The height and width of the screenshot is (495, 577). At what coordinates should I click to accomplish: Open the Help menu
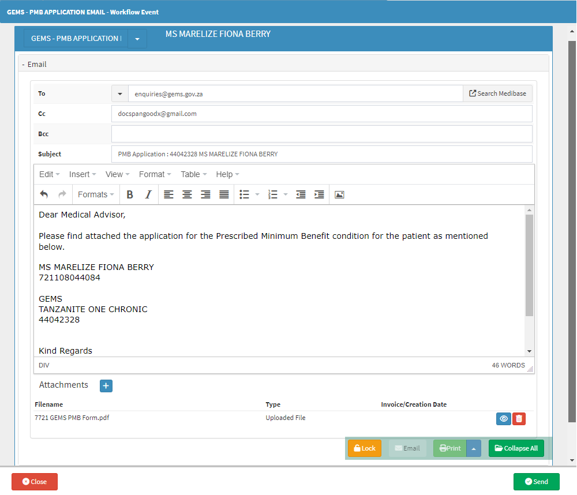(x=227, y=174)
